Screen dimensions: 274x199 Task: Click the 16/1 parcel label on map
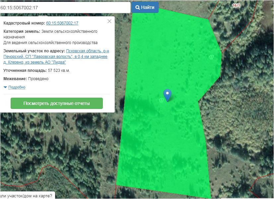tap(236, 6)
